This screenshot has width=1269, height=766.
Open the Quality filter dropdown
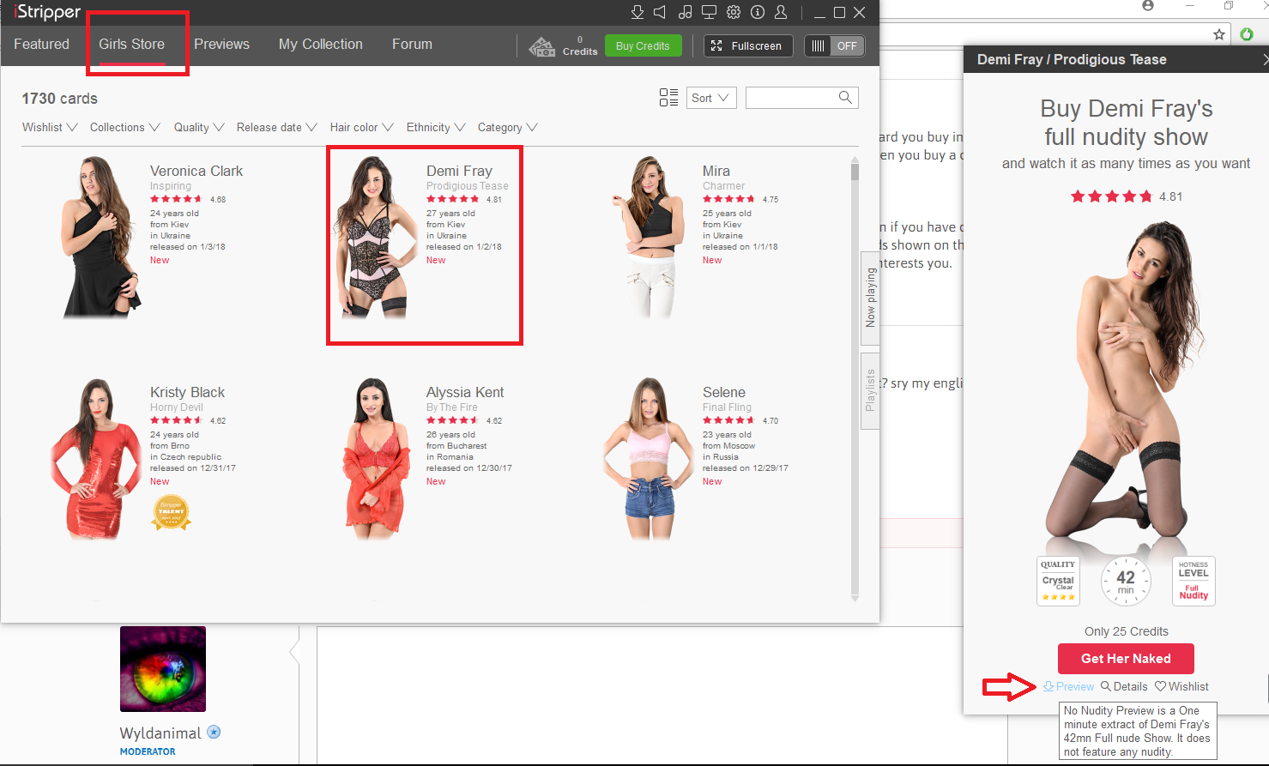pyautogui.click(x=199, y=127)
